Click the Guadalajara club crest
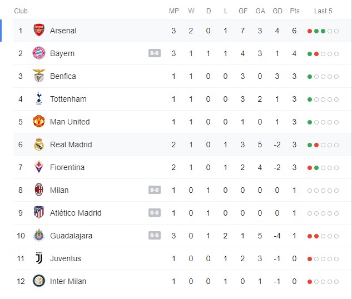This screenshot has height=299, width=352. click(39, 235)
